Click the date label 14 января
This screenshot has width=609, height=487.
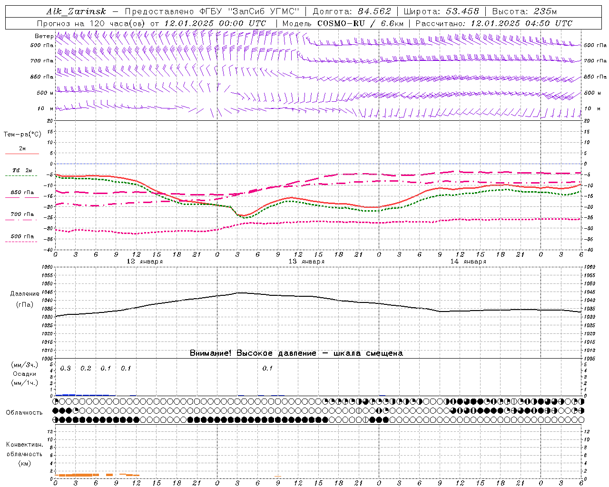pos(468,262)
